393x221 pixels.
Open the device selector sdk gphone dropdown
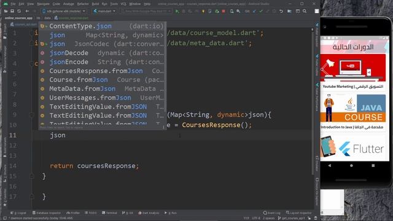tap(64, 11)
